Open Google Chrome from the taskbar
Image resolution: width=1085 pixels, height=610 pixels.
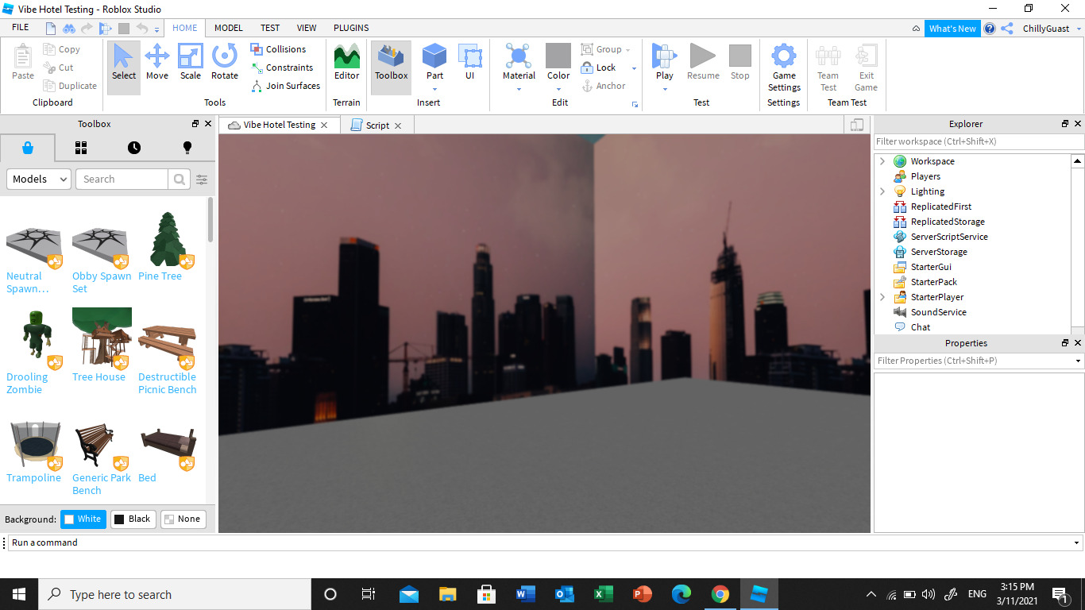(720, 594)
